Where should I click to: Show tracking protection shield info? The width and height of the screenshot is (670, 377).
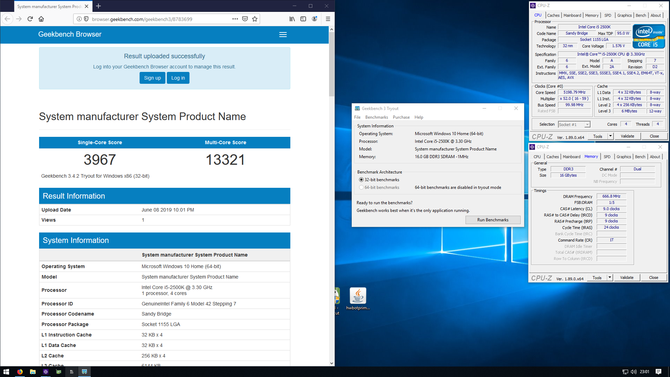(x=86, y=19)
